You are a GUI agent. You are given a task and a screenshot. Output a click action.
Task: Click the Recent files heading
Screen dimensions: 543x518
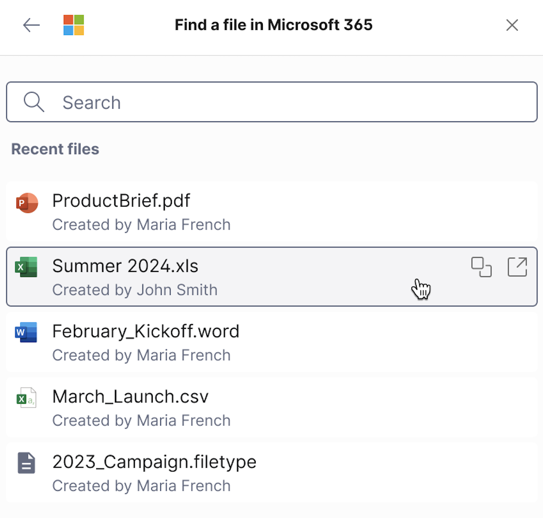55,149
